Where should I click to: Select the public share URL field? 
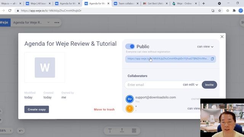pyautogui.click(x=170, y=59)
